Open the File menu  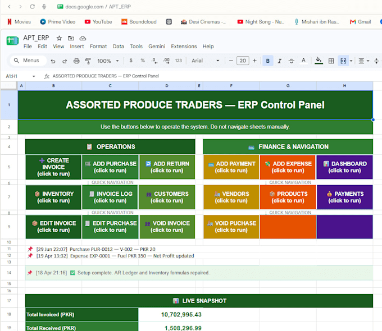coord(28,46)
